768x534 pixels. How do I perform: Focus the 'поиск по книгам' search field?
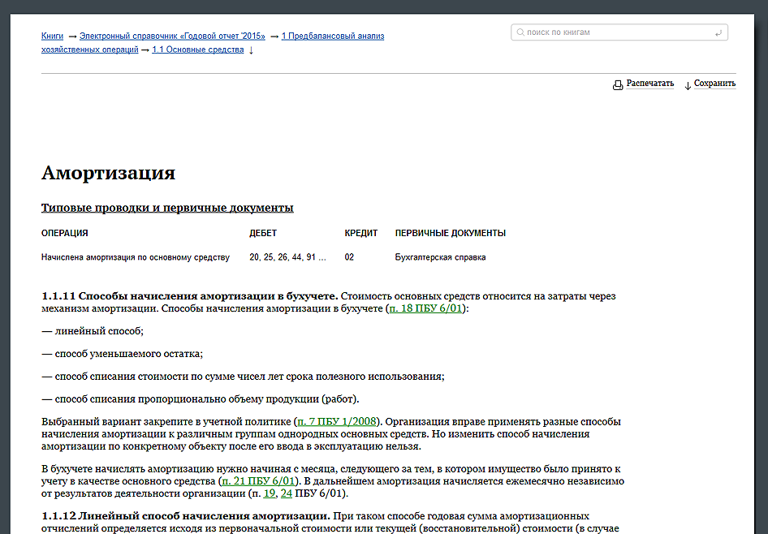tap(619, 32)
